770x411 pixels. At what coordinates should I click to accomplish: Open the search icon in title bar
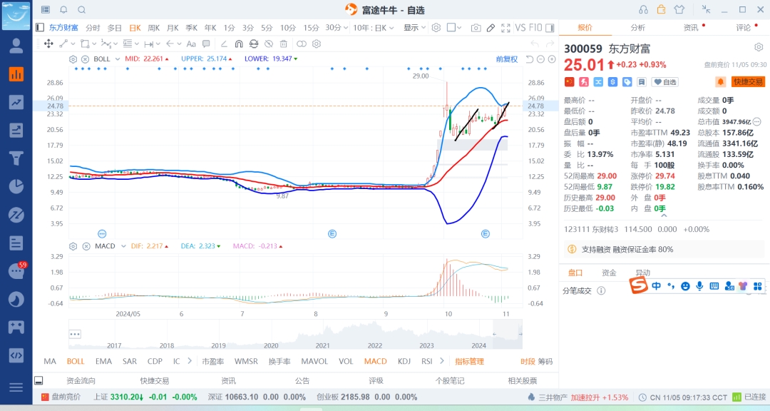coord(82,10)
